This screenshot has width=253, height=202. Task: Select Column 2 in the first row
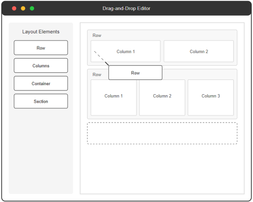pos(199,51)
